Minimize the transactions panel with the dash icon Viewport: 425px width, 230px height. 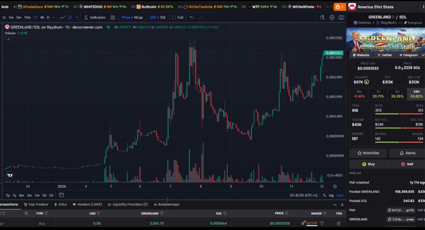335,205
